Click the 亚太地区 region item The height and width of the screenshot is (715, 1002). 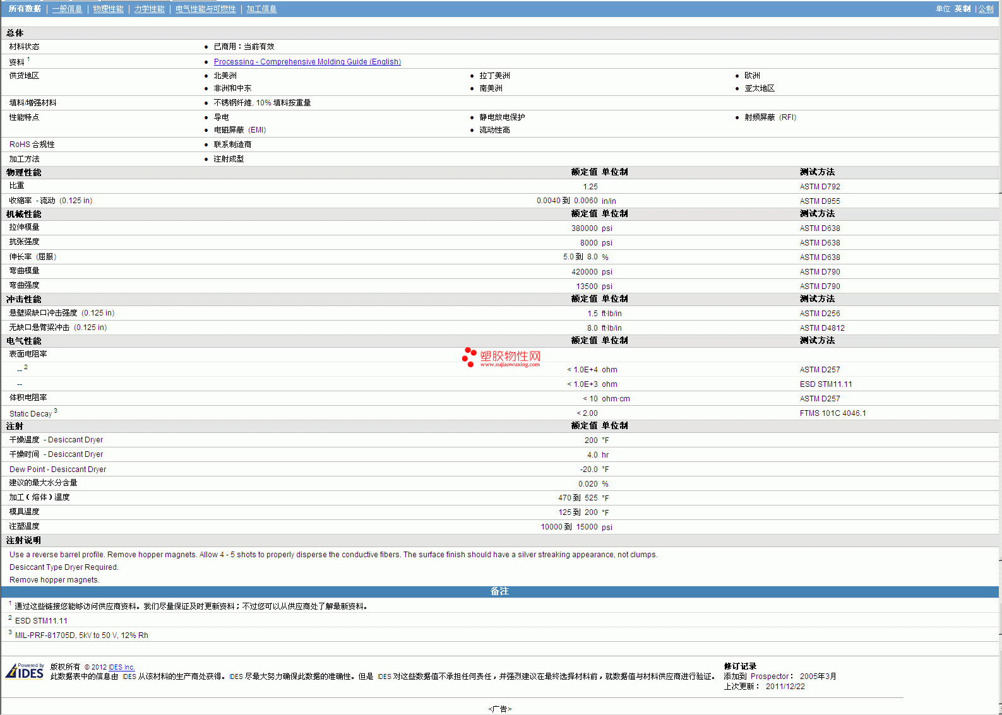(760, 88)
